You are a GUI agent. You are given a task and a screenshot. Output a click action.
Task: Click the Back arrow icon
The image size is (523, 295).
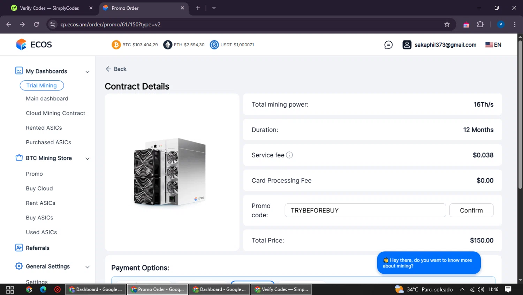tap(108, 69)
